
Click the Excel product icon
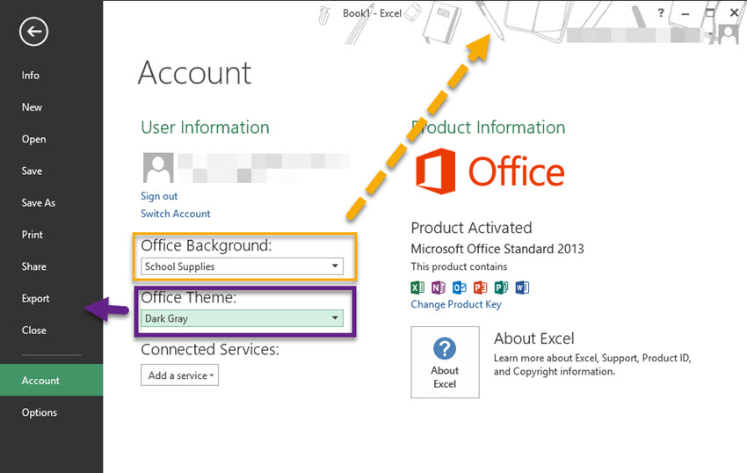(x=417, y=287)
